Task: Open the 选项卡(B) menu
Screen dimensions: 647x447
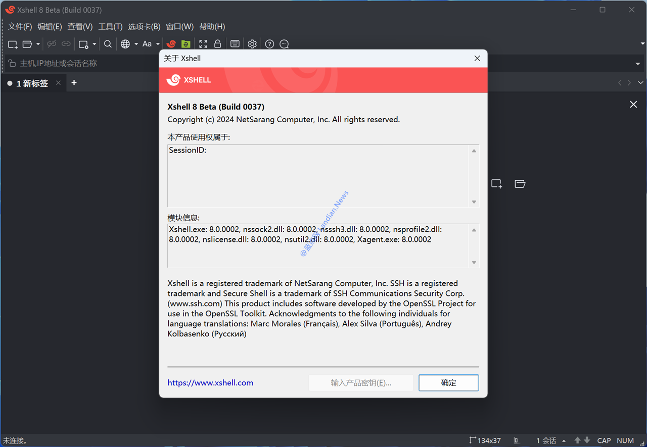Action: 144,27
